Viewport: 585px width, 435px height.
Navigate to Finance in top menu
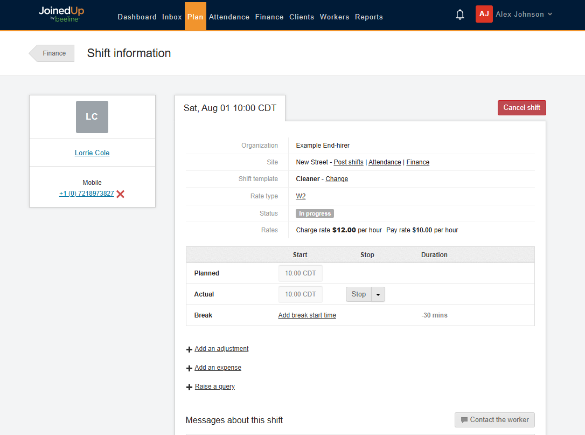click(x=269, y=17)
